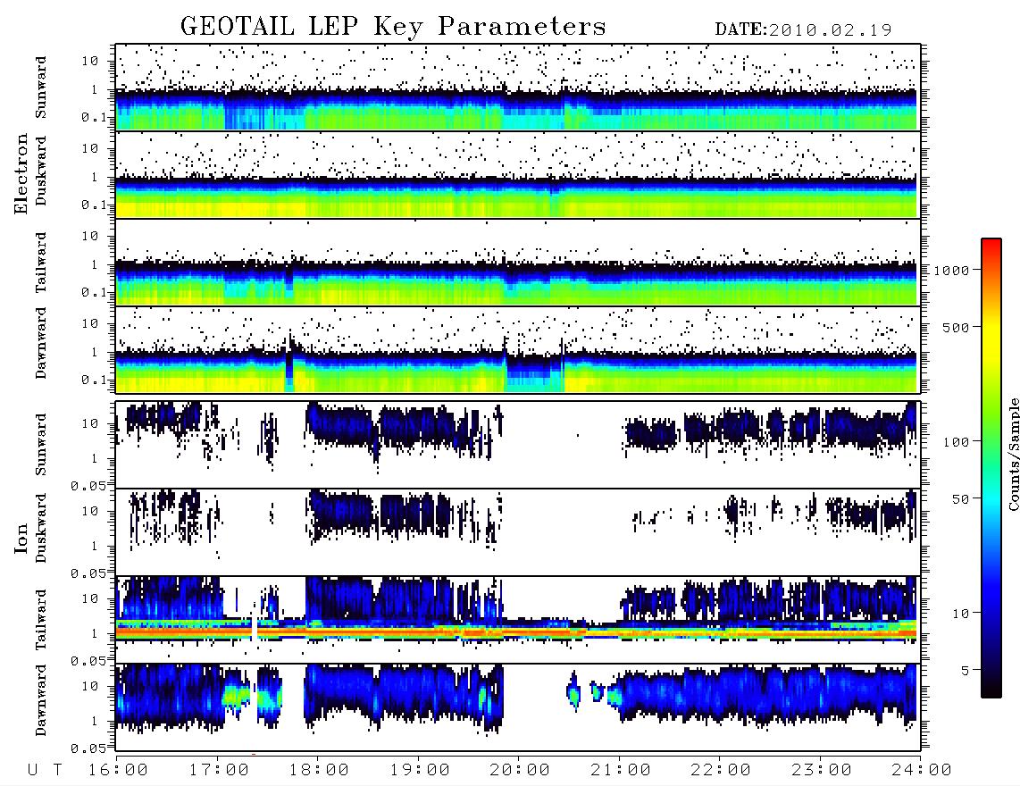
Task: Click the color bar "5" tick label
Action: [966, 670]
